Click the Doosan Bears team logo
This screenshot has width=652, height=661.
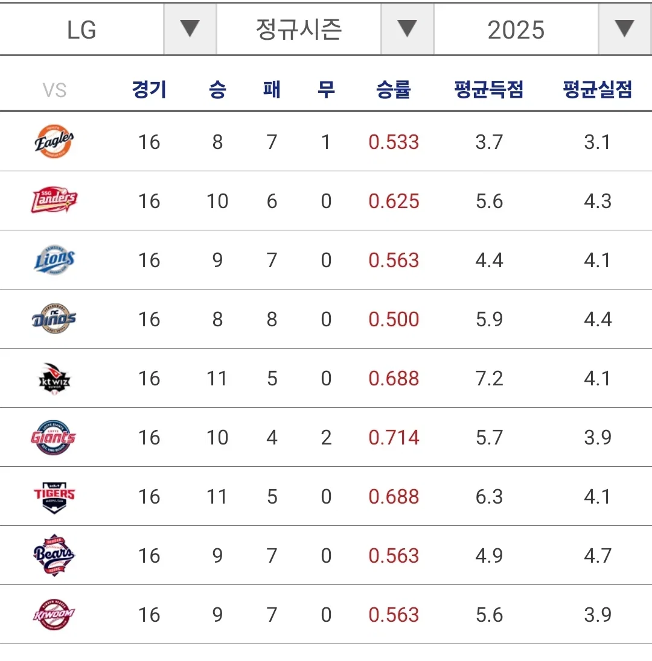pyautogui.click(x=54, y=555)
